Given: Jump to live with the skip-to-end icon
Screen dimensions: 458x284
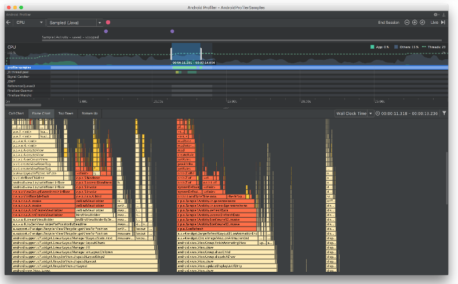Looking at the screenshot, I should point(443,23).
